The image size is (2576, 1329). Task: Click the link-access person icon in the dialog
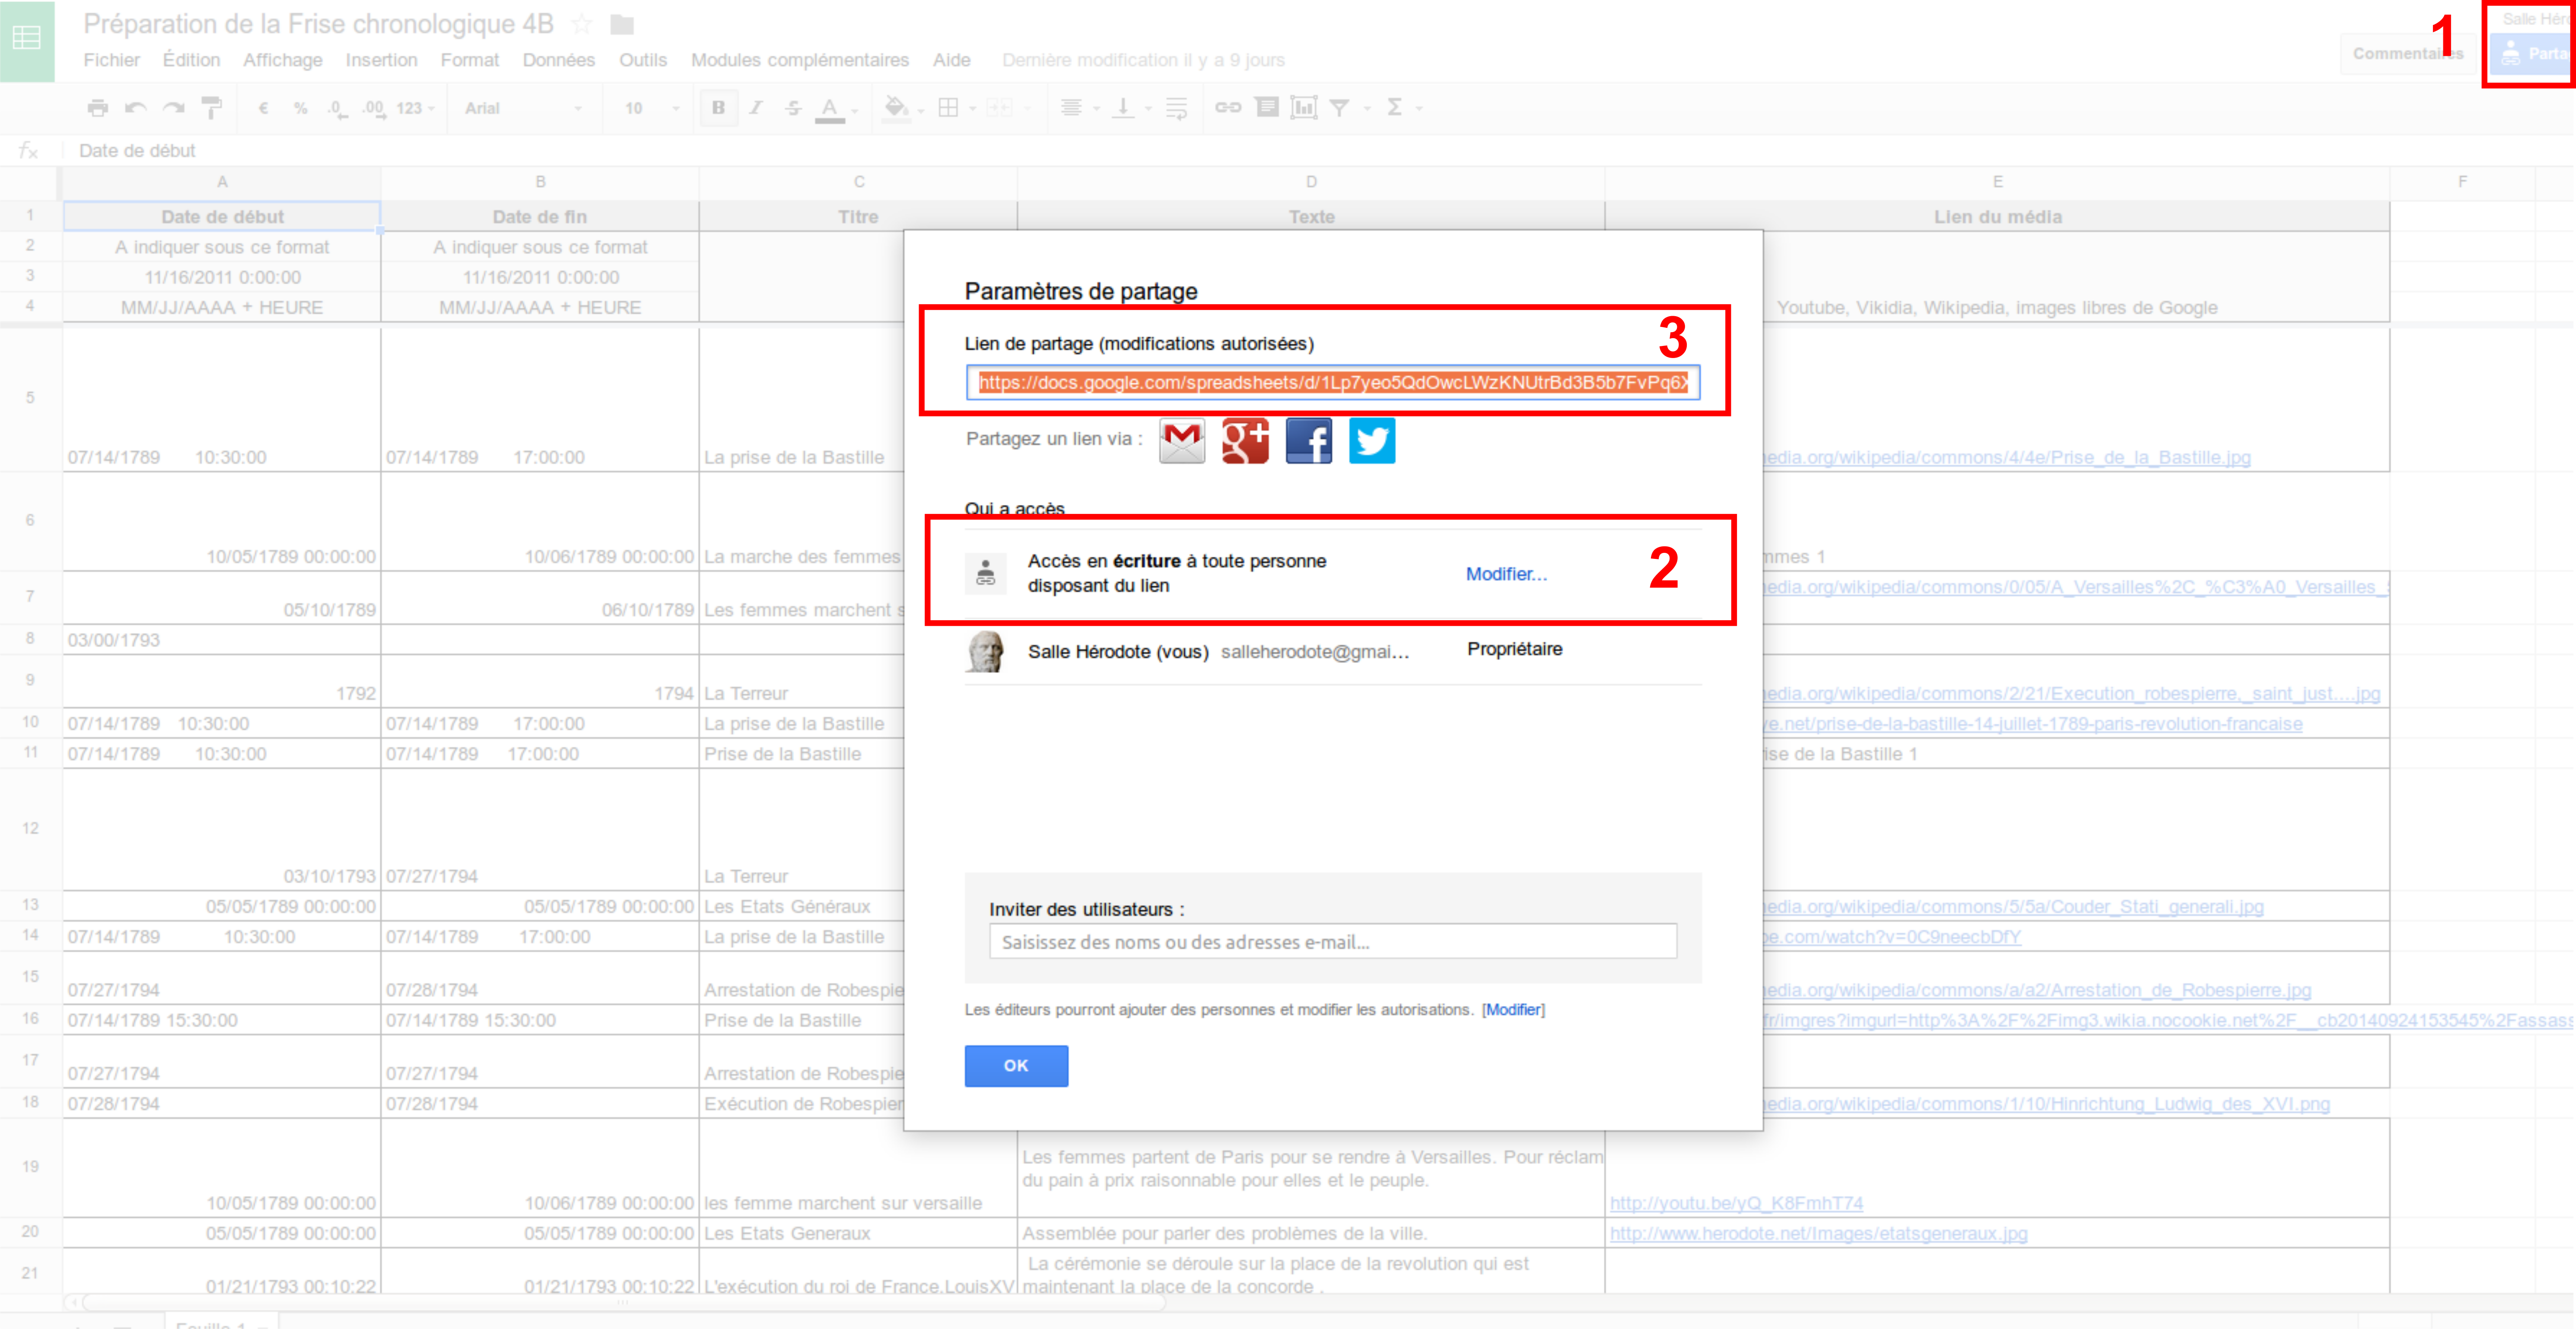coord(985,573)
